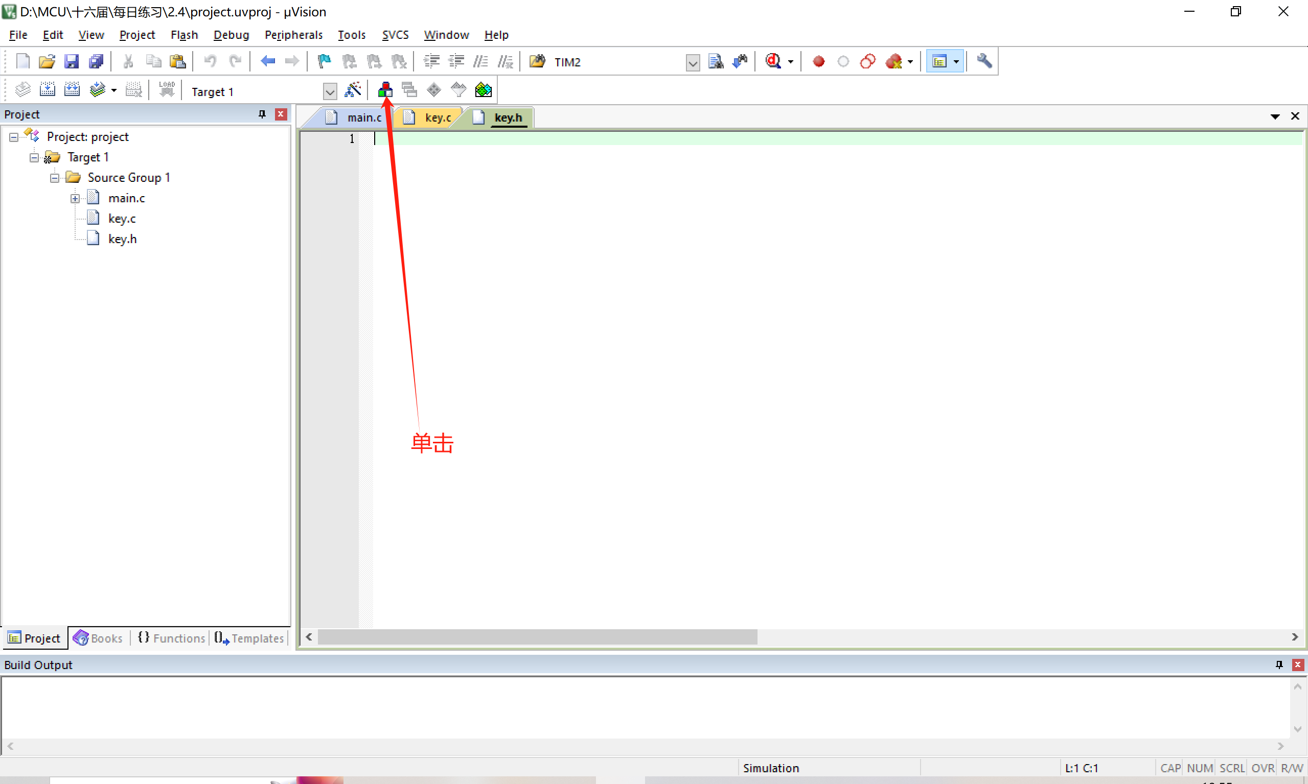Viewport: 1308px width, 784px height.
Task: Toggle pin on Project panel
Action: [262, 114]
